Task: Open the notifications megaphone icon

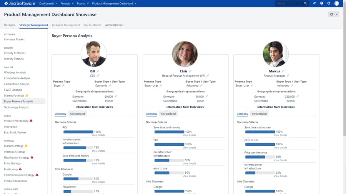Action: 314,3
